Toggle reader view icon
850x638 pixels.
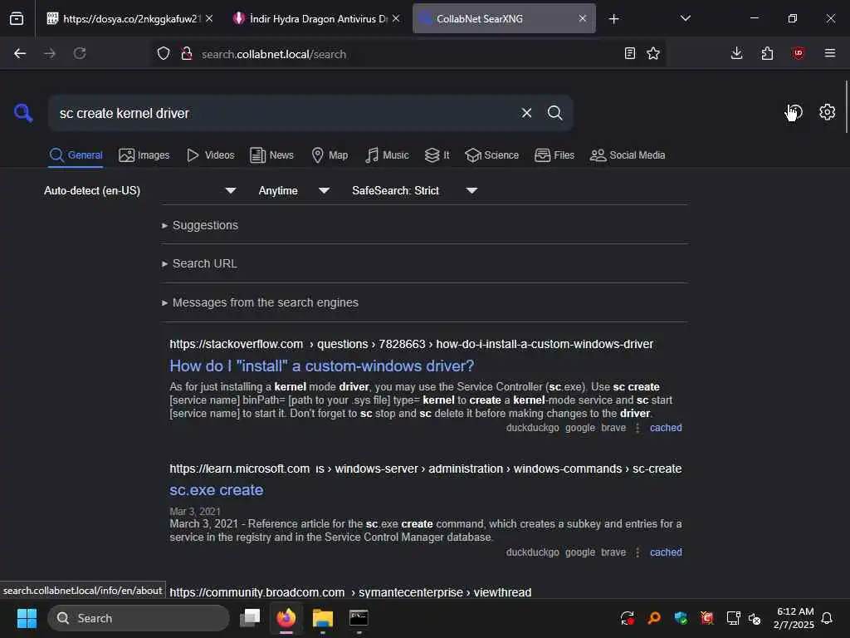click(x=629, y=53)
